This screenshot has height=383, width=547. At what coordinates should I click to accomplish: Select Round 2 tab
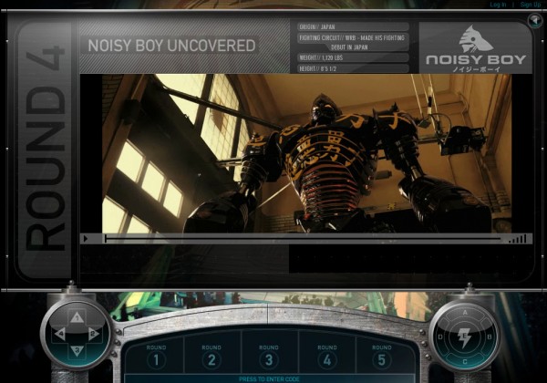click(x=212, y=357)
